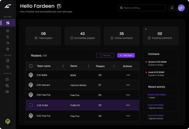Open actions menu for CVE BGMI row
The height and width of the screenshot is (129, 189).
click(x=128, y=75)
